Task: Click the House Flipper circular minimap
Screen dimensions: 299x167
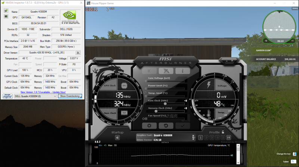Action: pos(279,27)
